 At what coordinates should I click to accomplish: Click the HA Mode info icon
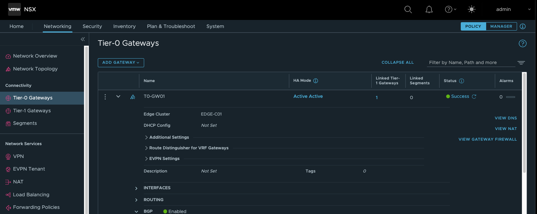pos(316,81)
